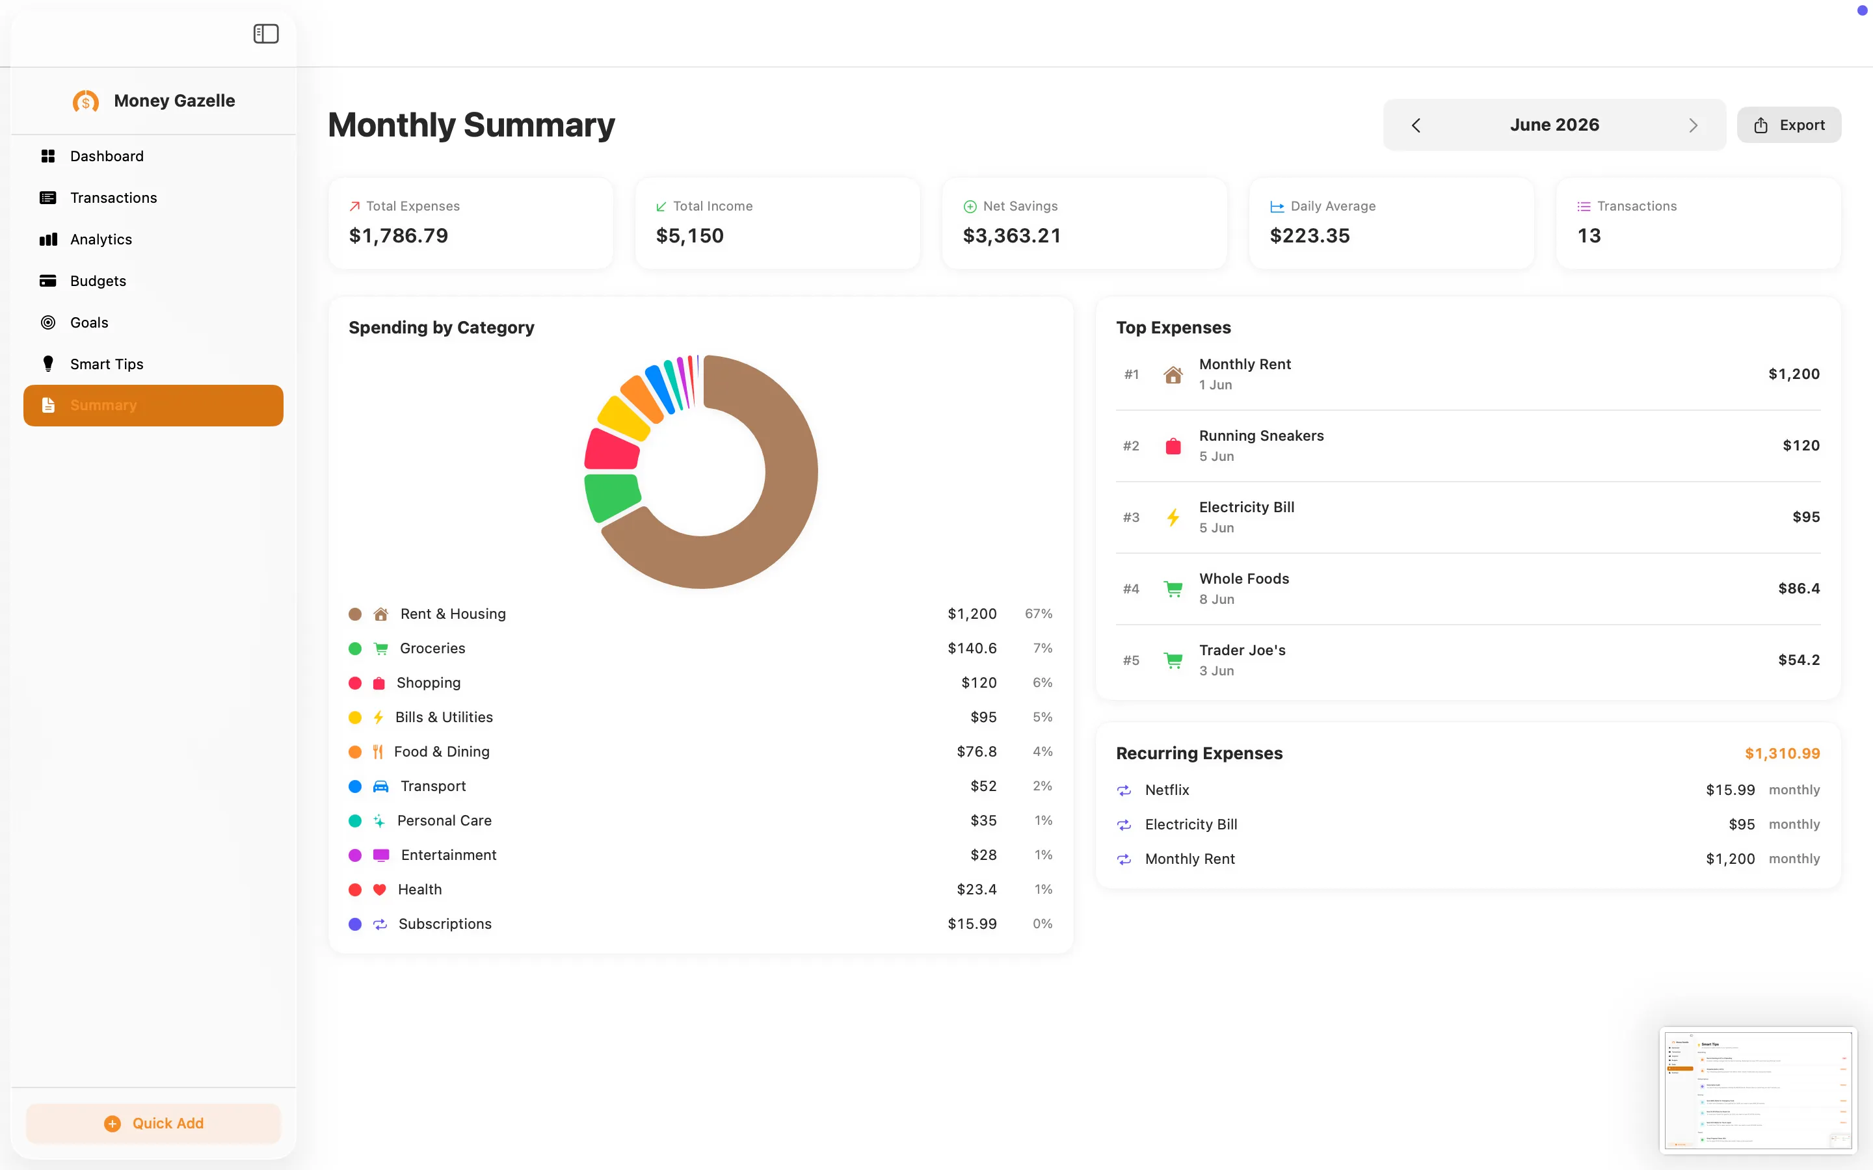Viewport: 1873px width, 1170px height.
Task: Click the Netflix recurring expense name
Action: pos(1167,790)
